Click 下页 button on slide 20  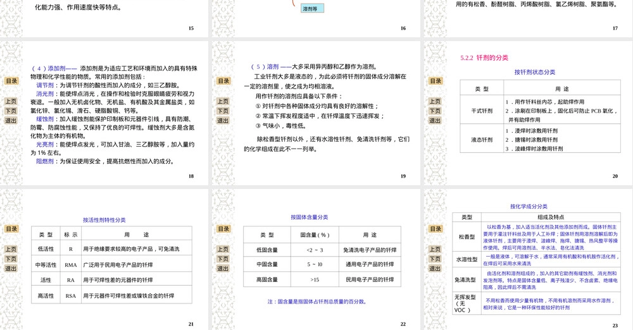[436, 111]
